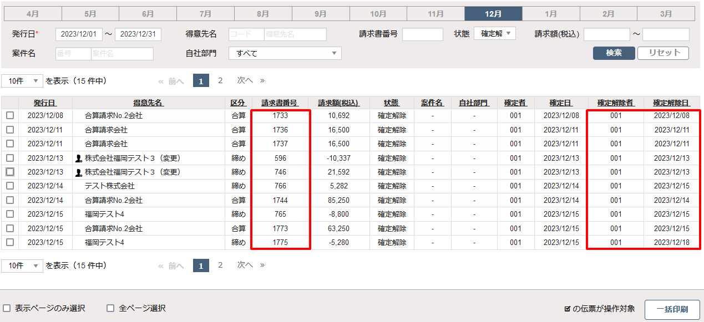Open the 状態 status dropdown
Viewport: 704px width, 322px height.
tap(494, 34)
